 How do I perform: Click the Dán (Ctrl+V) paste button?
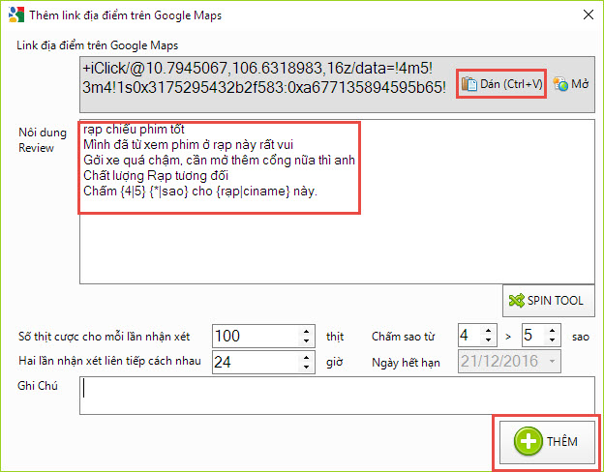point(501,84)
